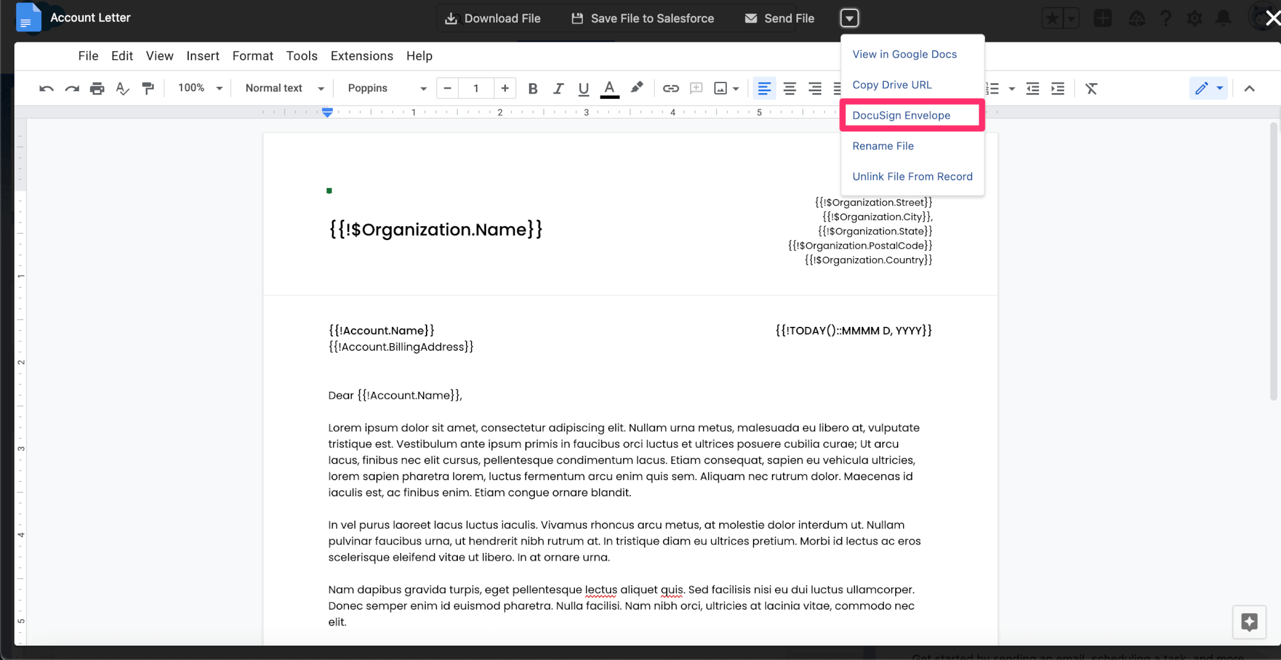Click the numbered list icon
This screenshot has width=1281, height=660.
click(992, 89)
